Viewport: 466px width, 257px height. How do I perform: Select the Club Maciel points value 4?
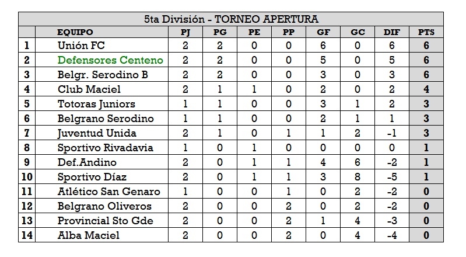tap(426, 89)
